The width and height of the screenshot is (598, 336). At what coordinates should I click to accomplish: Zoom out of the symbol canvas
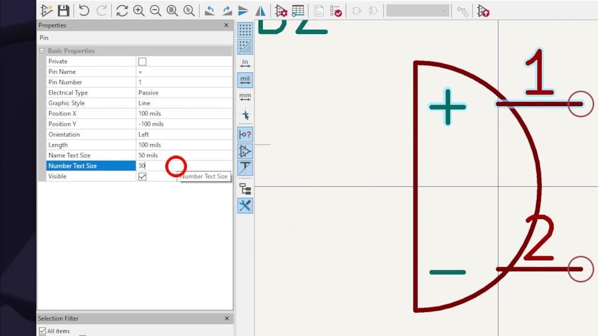156,11
